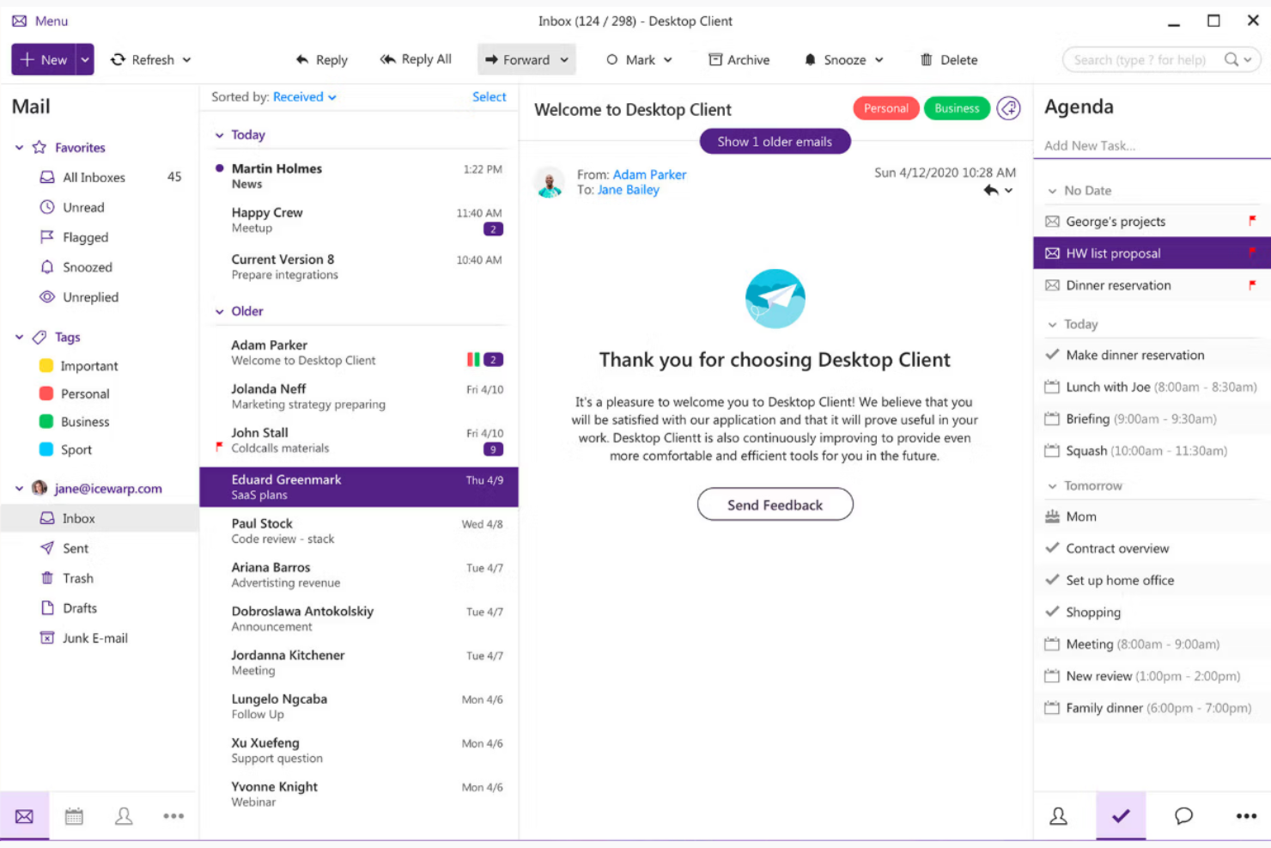Click the Send Feedback button
This screenshot has width=1271, height=848.
click(775, 504)
